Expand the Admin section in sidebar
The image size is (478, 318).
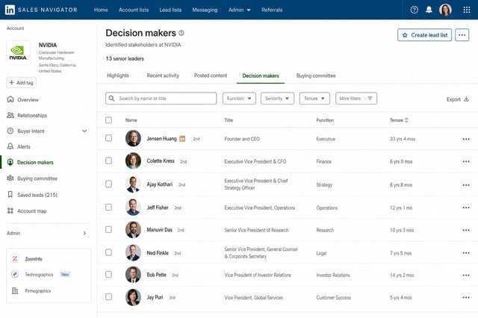coord(84,234)
